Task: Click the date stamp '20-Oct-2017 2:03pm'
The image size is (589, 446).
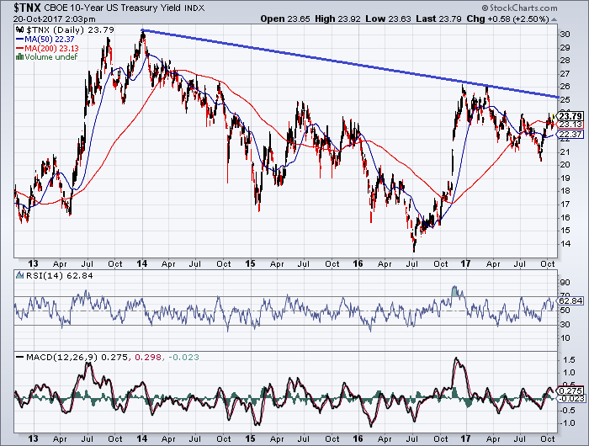Action: (x=55, y=19)
